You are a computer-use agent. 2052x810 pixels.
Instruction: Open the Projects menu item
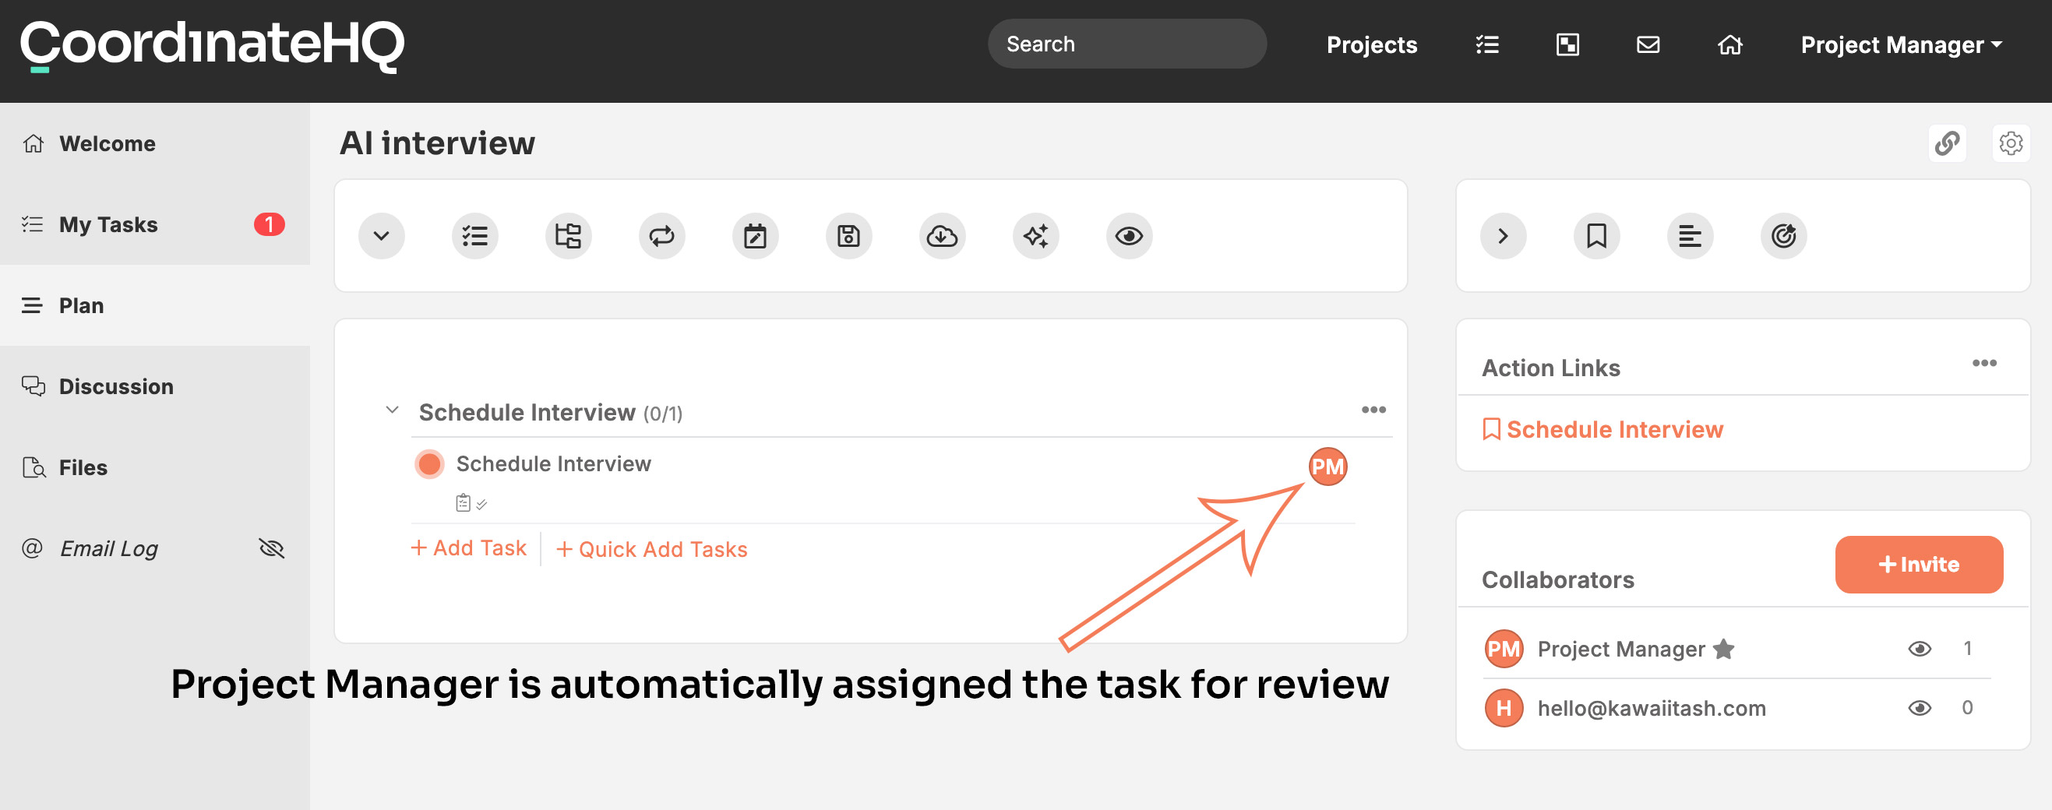coord(1371,44)
